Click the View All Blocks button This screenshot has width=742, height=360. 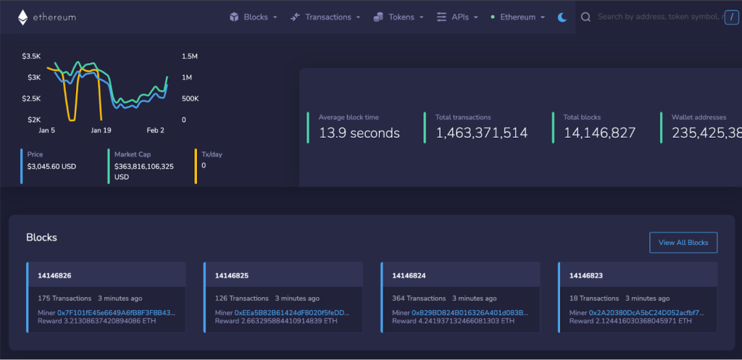pyautogui.click(x=683, y=243)
